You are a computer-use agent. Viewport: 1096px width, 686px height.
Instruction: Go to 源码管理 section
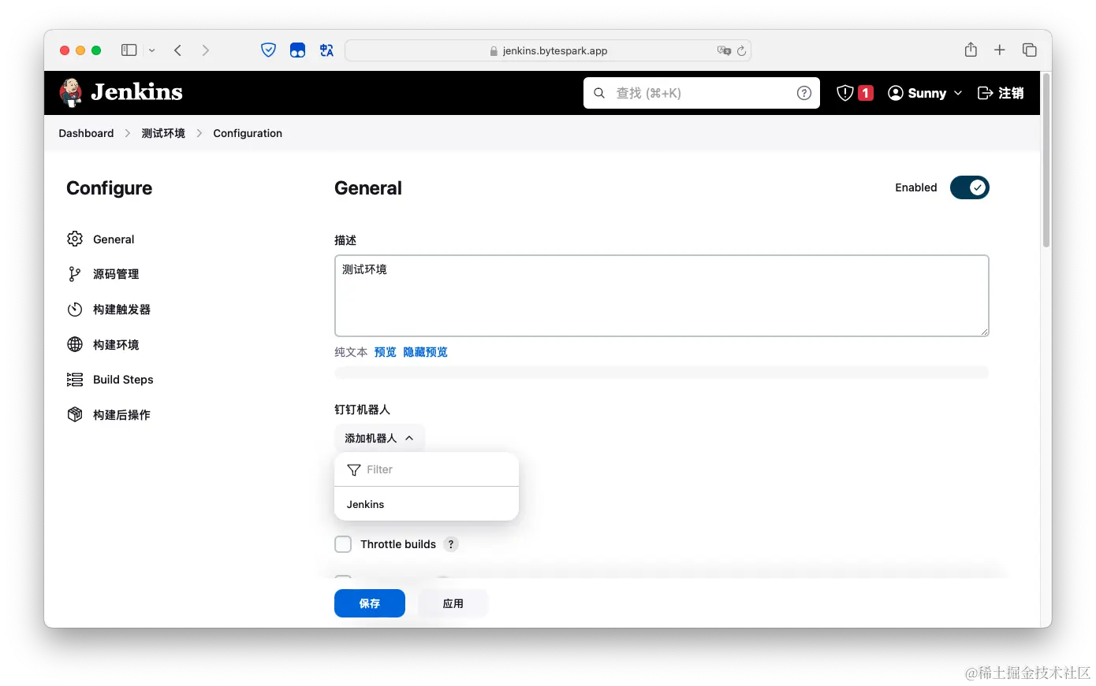[116, 274]
